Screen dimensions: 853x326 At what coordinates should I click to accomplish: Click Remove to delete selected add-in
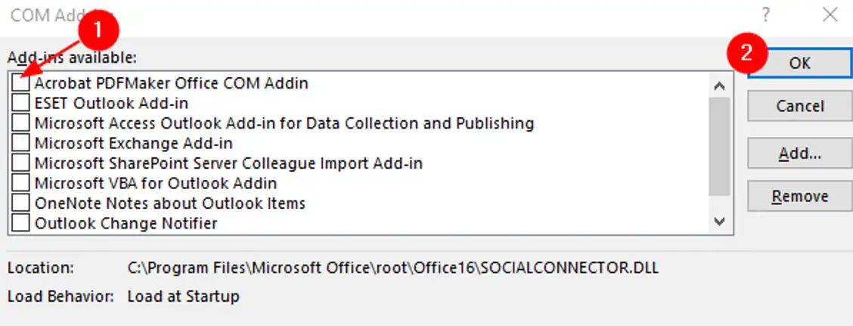(x=799, y=197)
